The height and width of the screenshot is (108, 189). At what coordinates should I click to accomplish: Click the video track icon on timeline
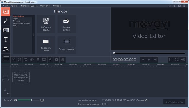click(5, 76)
